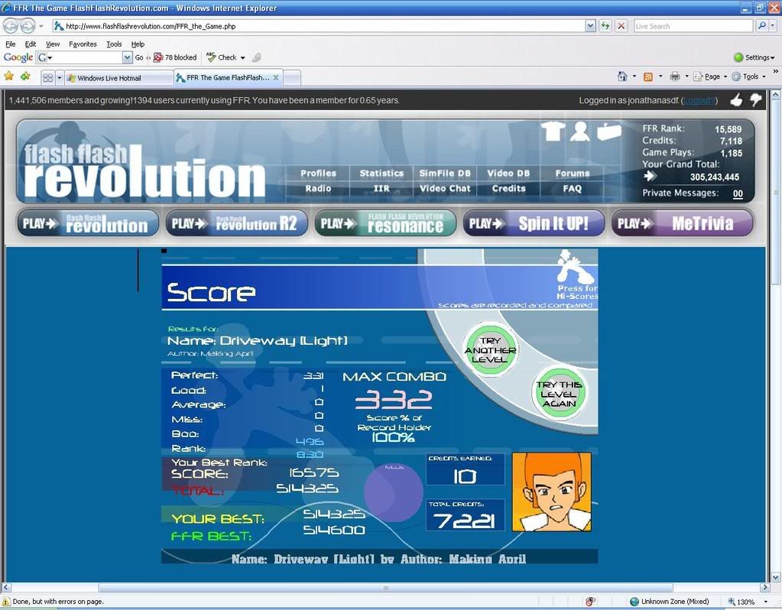Switch to the Windows Live Hotmail tab
This screenshot has height=610, width=782.
(x=118, y=78)
